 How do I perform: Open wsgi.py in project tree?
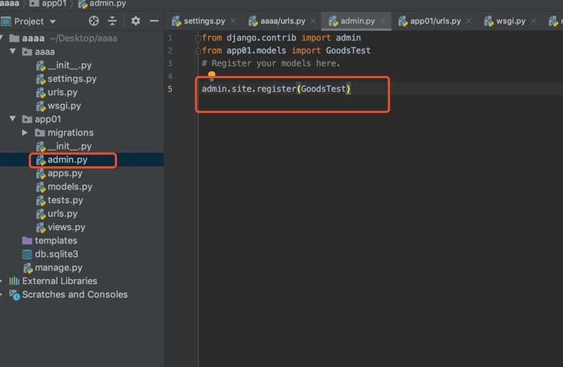[64, 106]
